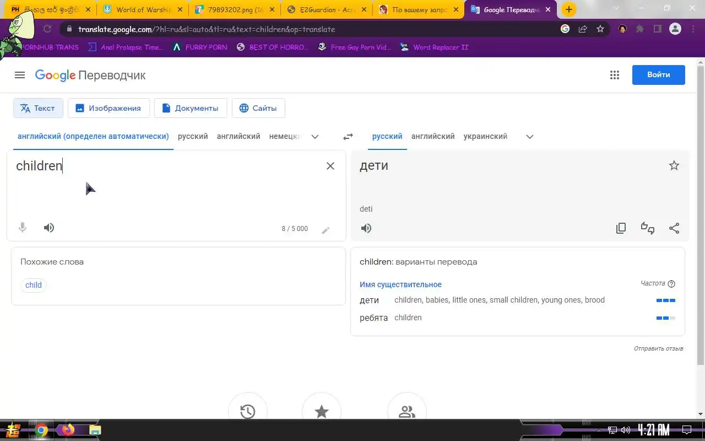Click the Войти sign-in button

(x=659, y=75)
